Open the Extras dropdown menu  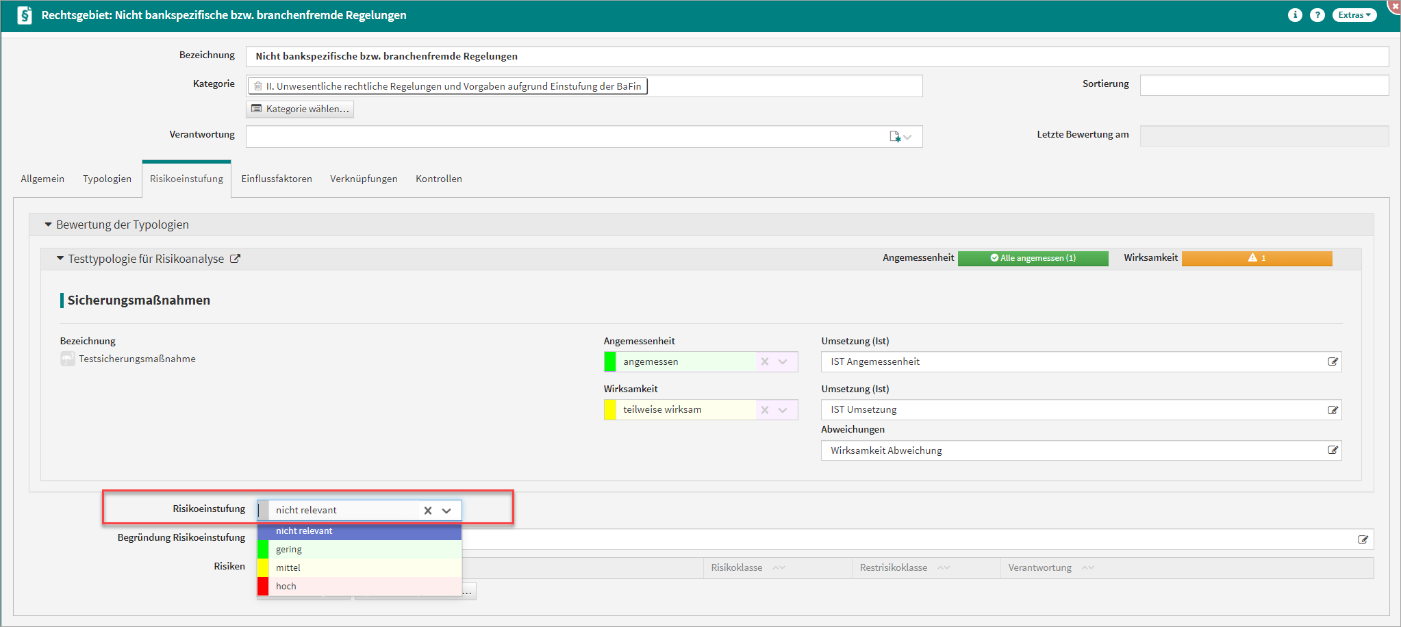click(1354, 15)
